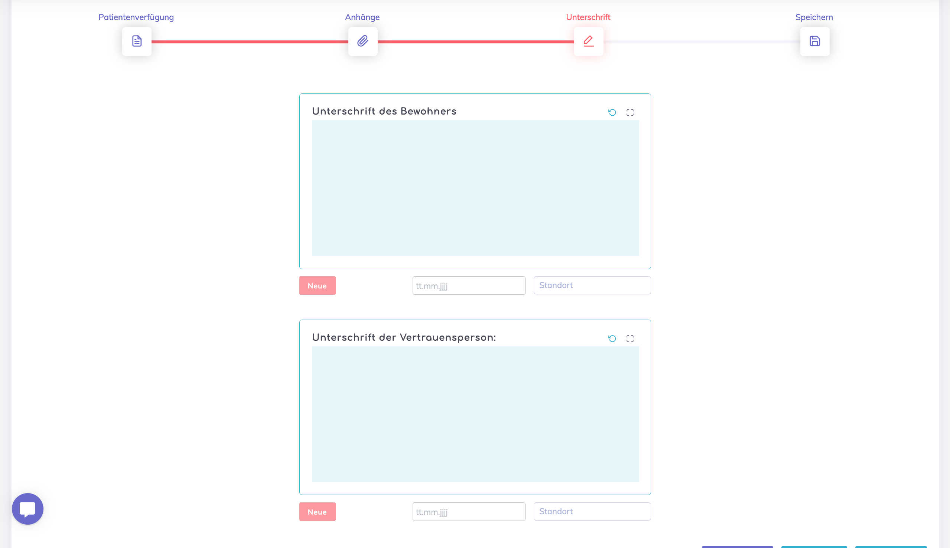The height and width of the screenshot is (548, 950).
Task: Click the Anhänge step label
Action: pyautogui.click(x=362, y=17)
